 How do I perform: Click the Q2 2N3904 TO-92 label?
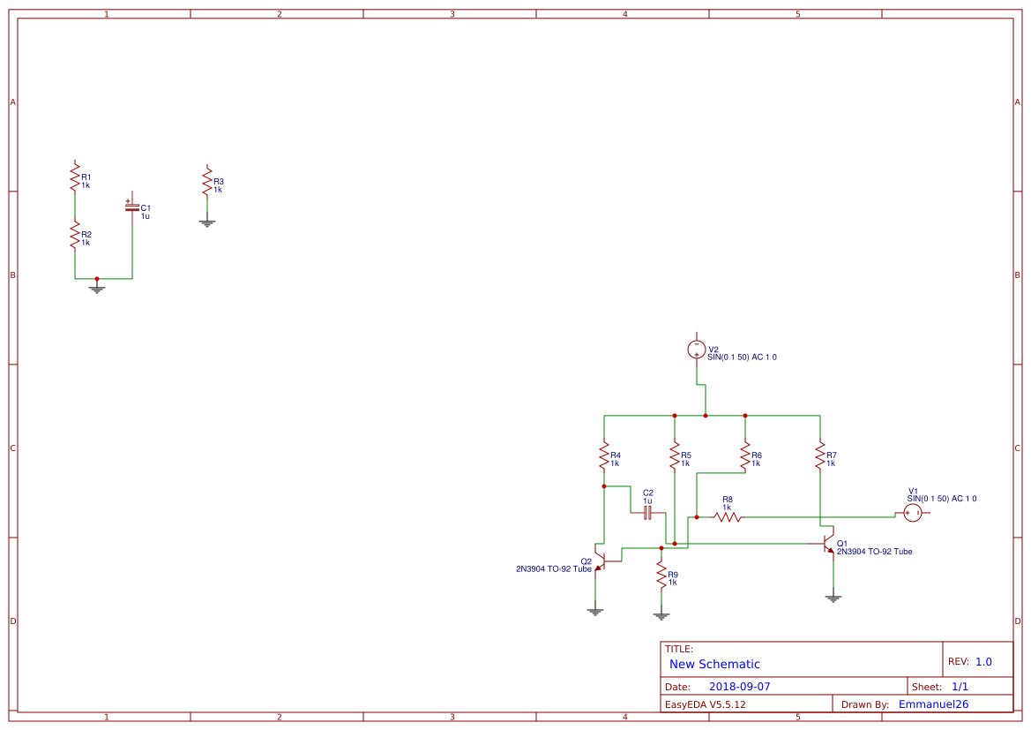point(554,569)
